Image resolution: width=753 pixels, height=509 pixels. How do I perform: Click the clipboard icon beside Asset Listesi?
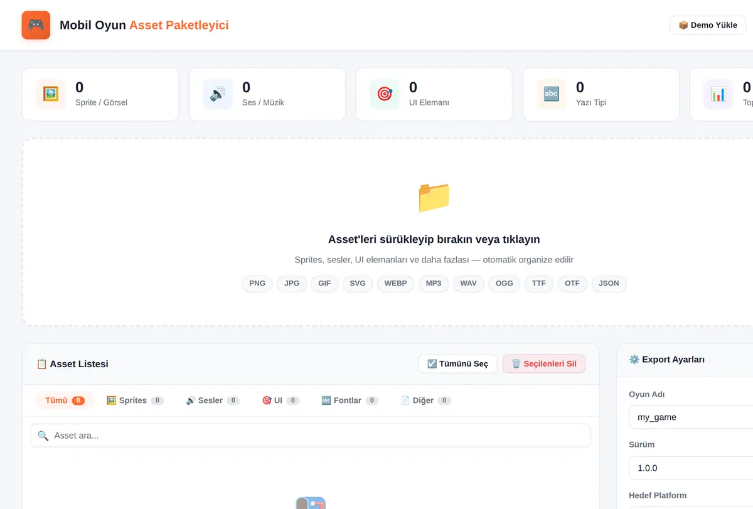tap(42, 364)
